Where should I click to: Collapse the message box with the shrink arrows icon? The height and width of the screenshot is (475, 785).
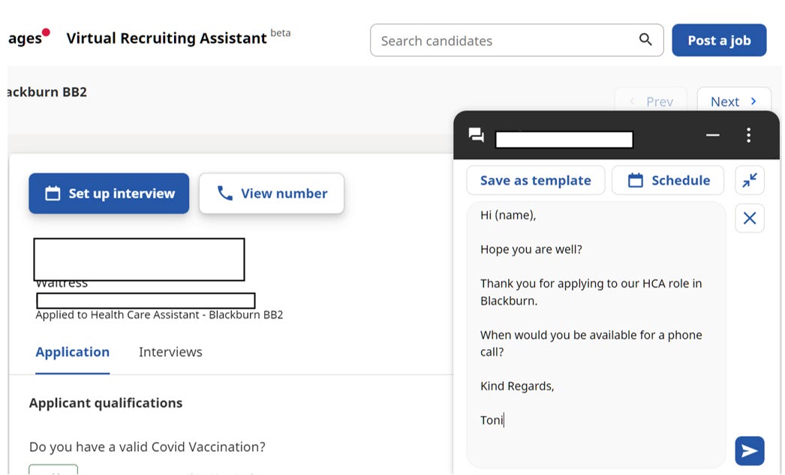pyautogui.click(x=749, y=180)
